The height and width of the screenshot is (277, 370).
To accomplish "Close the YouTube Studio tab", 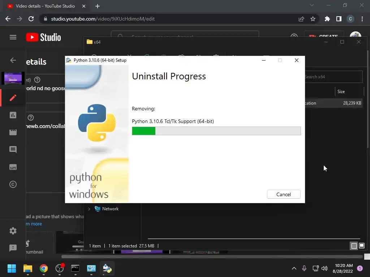I will [84, 6].
